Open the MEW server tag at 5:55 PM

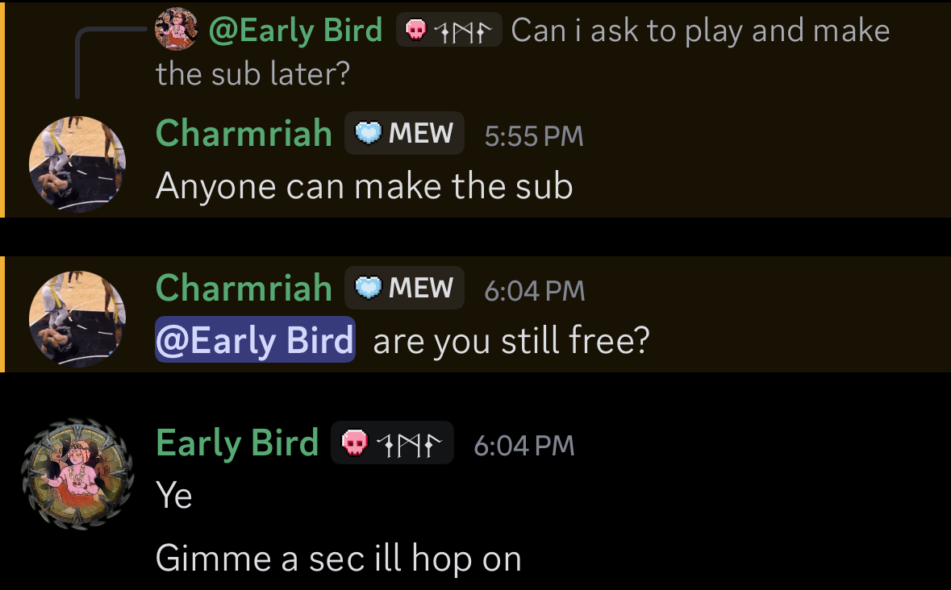(x=405, y=133)
